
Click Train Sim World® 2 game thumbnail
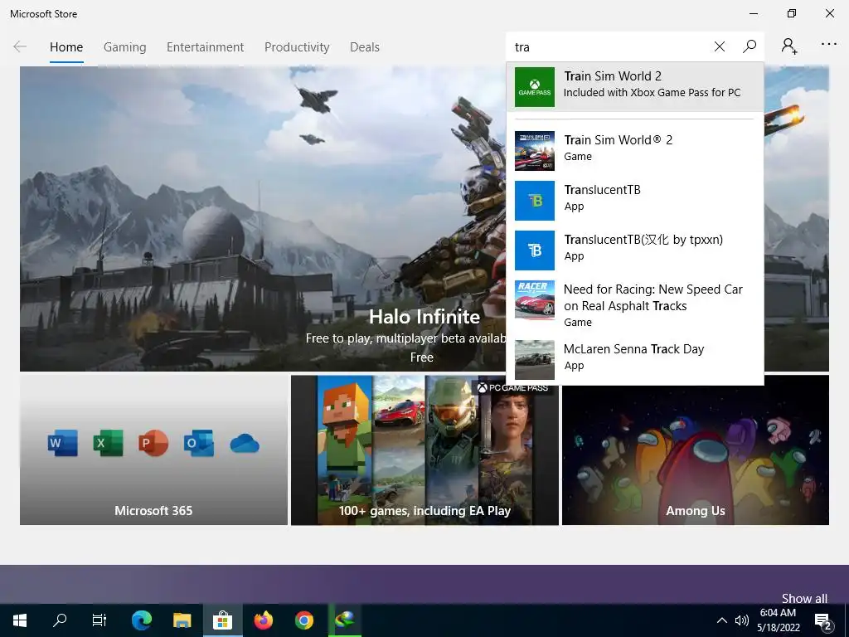pos(535,151)
